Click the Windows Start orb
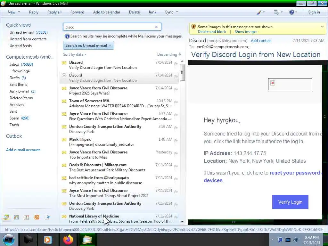The height and width of the screenshot is (246, 328). click(x=9, y=240)
